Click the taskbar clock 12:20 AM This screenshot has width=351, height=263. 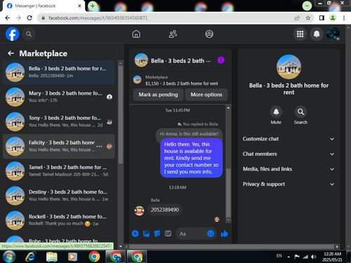pyautogui.click(x=332, y=254)
